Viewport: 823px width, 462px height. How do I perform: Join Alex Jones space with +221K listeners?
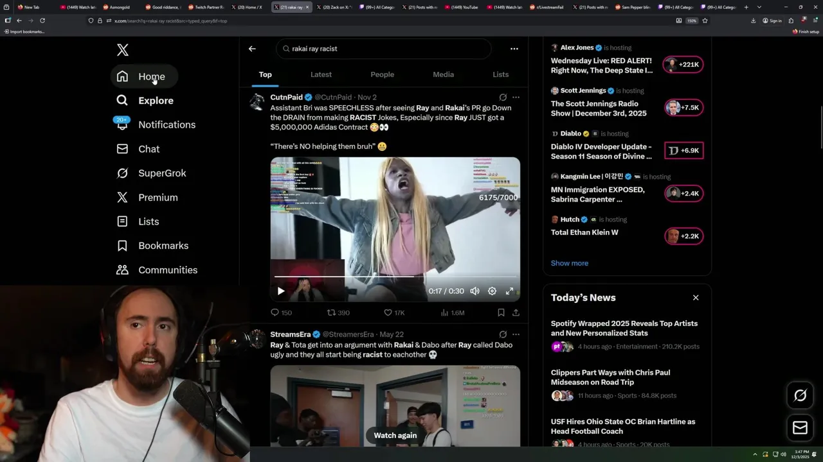pos(683,65)
